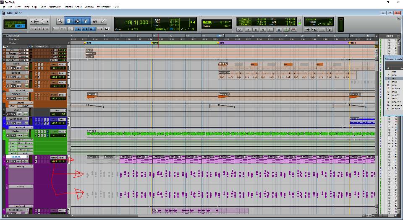The image size is (403, 220).
Task: Enable Spot edit mode
Action: [x=20, y=23]
